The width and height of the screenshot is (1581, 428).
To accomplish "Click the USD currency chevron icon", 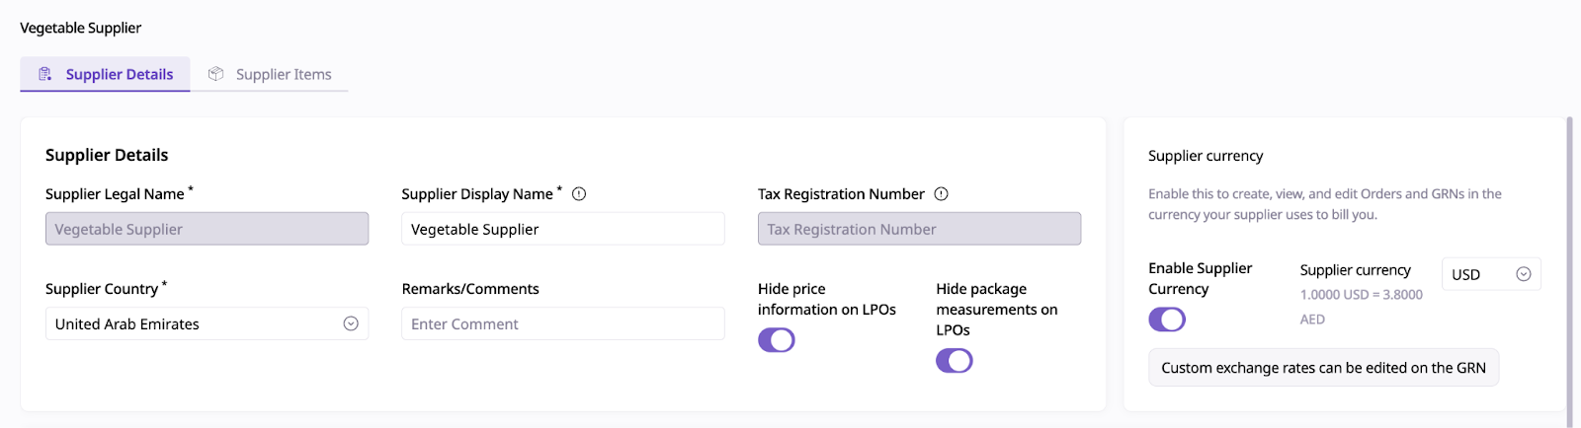I will pyautogui.click(x=1524, y=274).
